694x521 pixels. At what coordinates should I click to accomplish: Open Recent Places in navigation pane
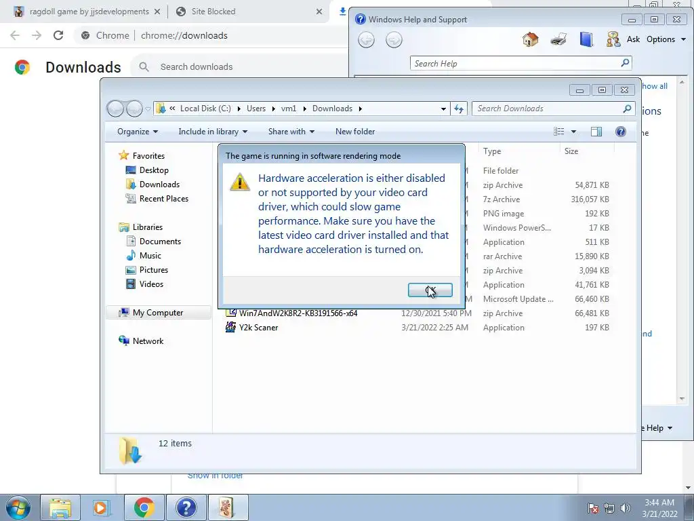click(x=164, y=199)
